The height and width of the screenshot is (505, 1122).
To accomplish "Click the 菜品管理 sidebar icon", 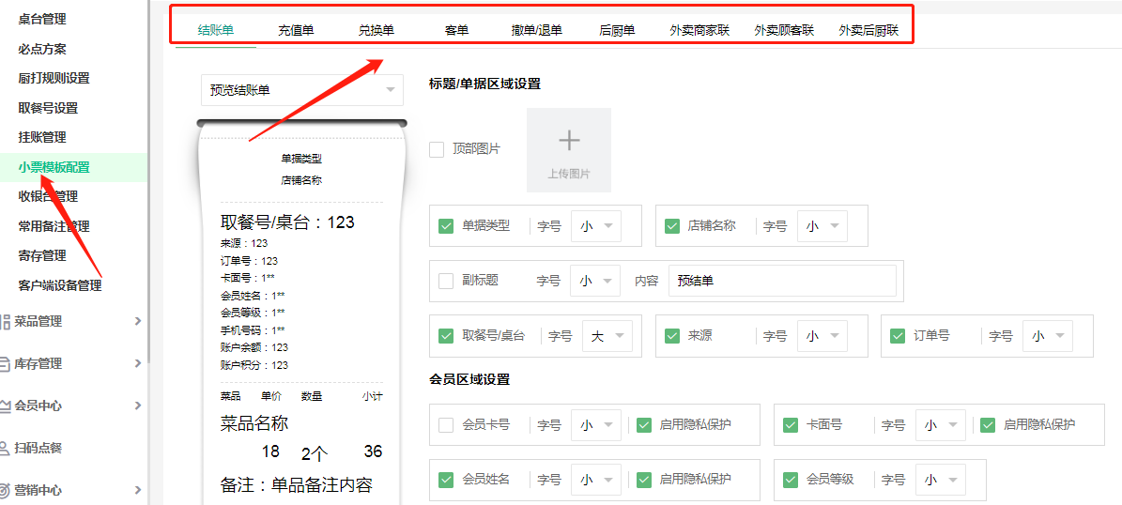I will (x=6, y=321).
